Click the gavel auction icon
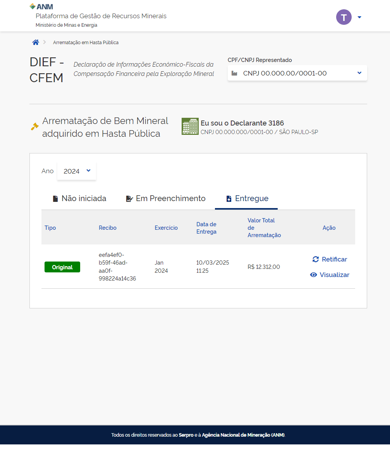 [x=35, y=127]
